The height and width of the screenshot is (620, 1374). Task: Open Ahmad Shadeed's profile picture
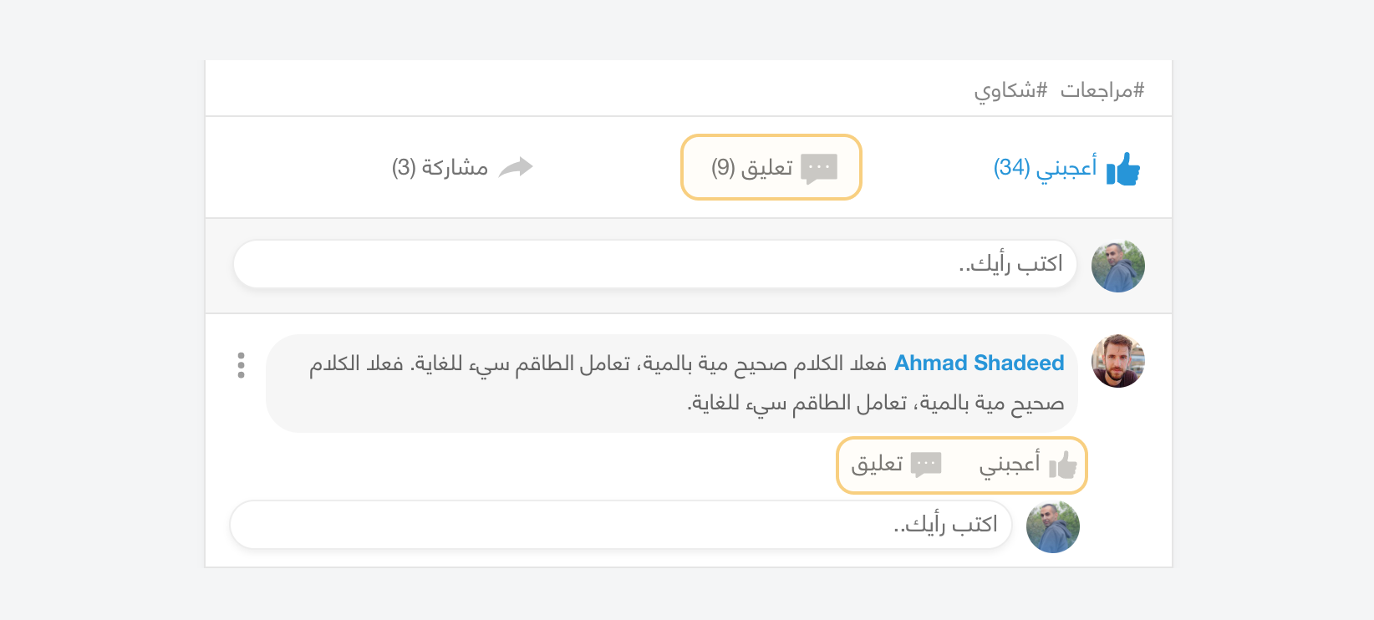pos(1117,361)
